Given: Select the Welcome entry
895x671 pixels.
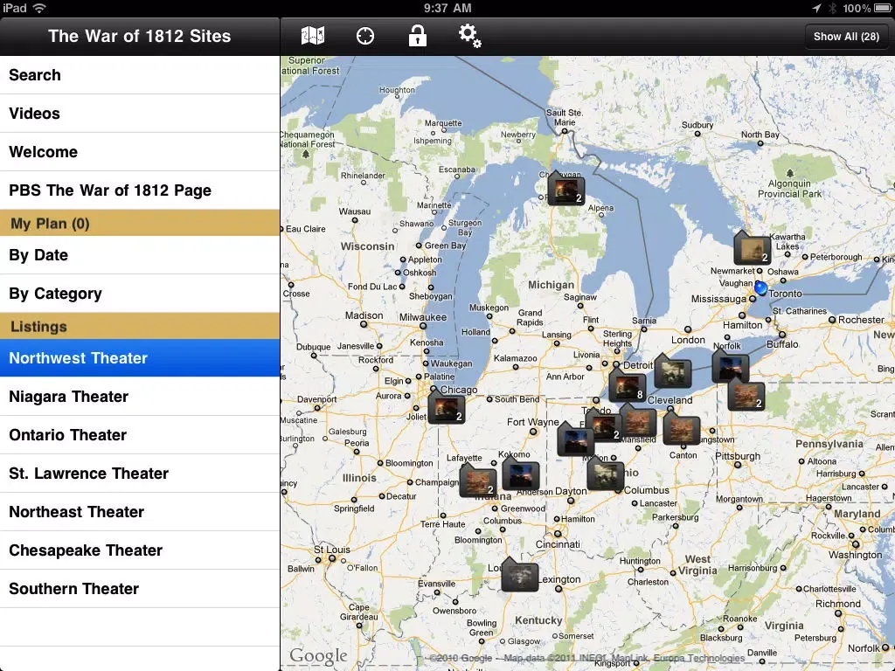Looking at the screenshot, I should (140, 152).
